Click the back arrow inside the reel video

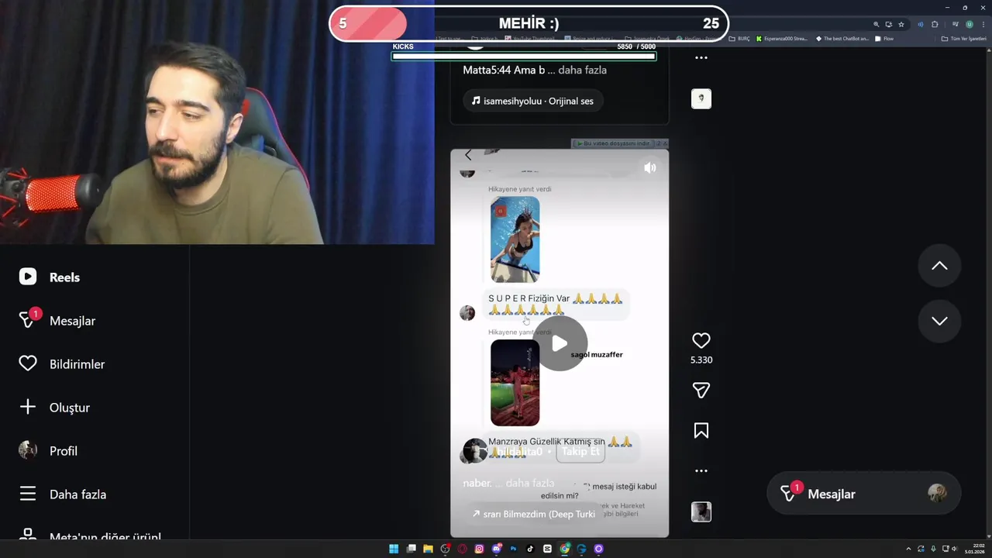coord(468,155)
